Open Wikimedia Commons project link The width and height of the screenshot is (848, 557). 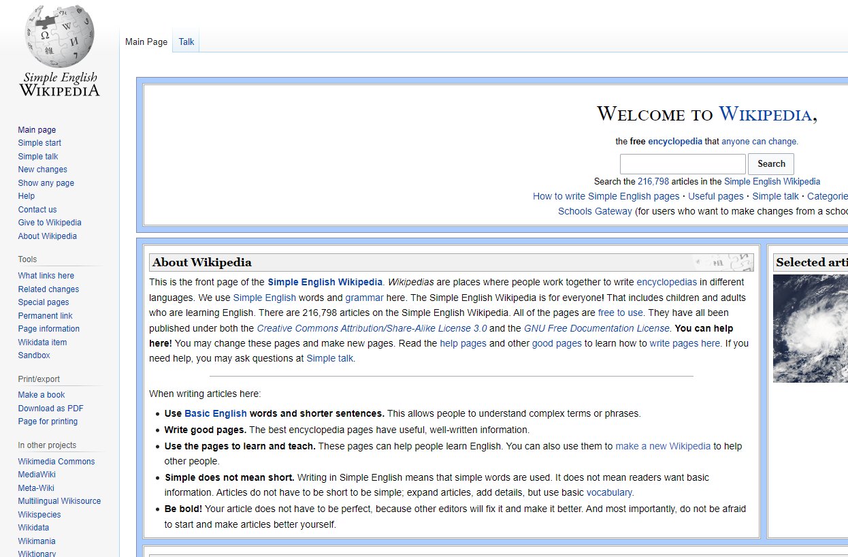coord(56,462)
